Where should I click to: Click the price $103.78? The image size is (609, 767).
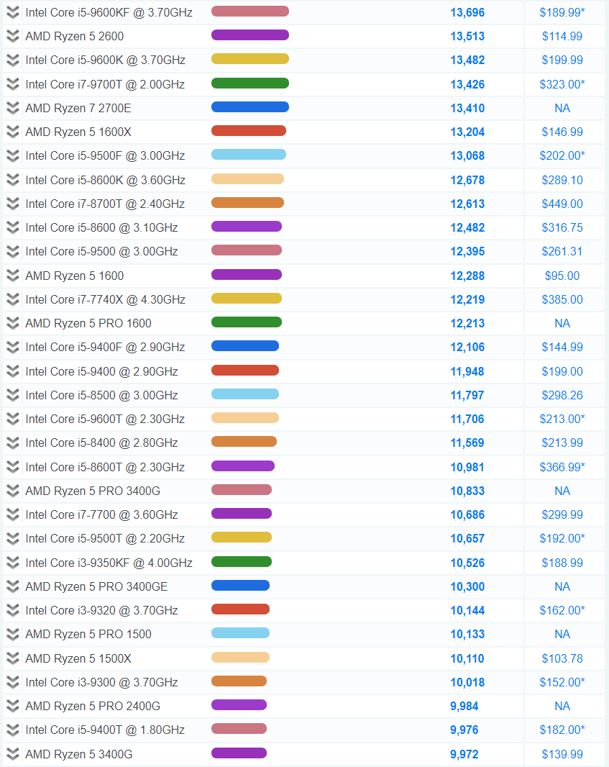pos(562,658)
